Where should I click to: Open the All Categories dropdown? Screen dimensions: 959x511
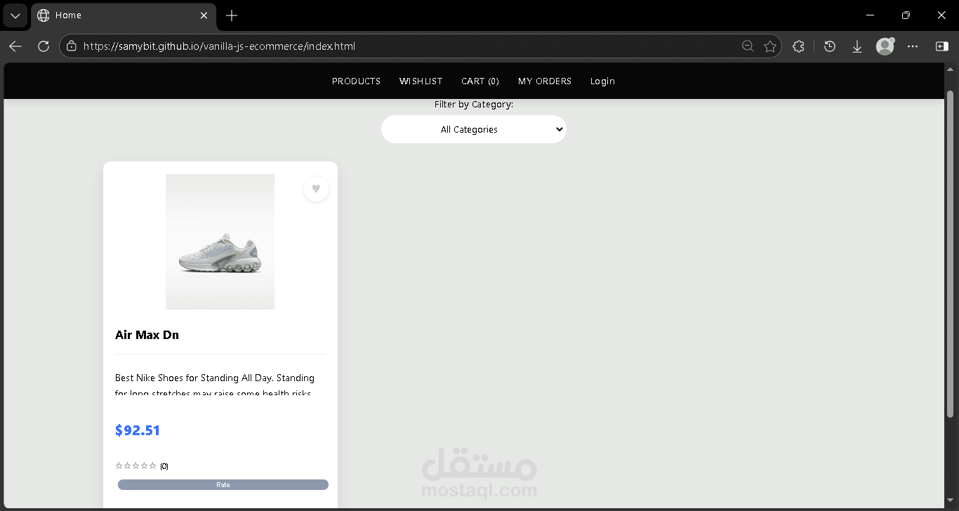pos(473,129)
